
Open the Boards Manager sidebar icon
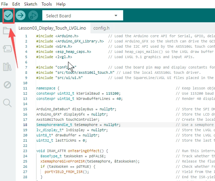coord(7,49)
